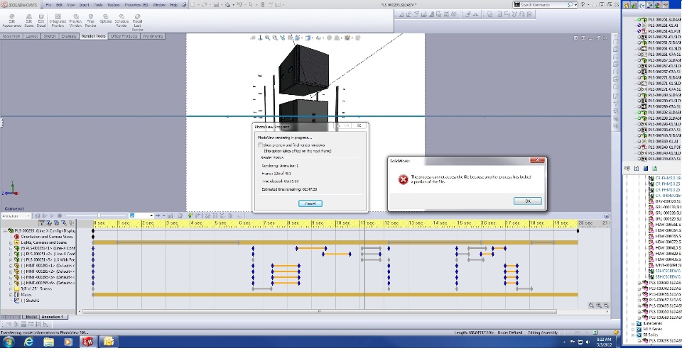This screenshot has height=353, width=682.
Task: Expand Lights, Cameras and Scene node
Action: coord(11,242)
